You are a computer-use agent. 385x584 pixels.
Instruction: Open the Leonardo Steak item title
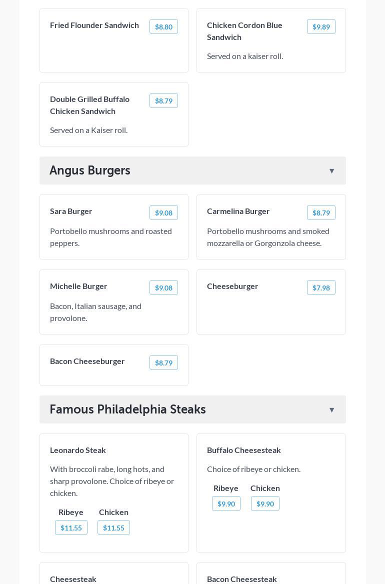tap(78, 450)
